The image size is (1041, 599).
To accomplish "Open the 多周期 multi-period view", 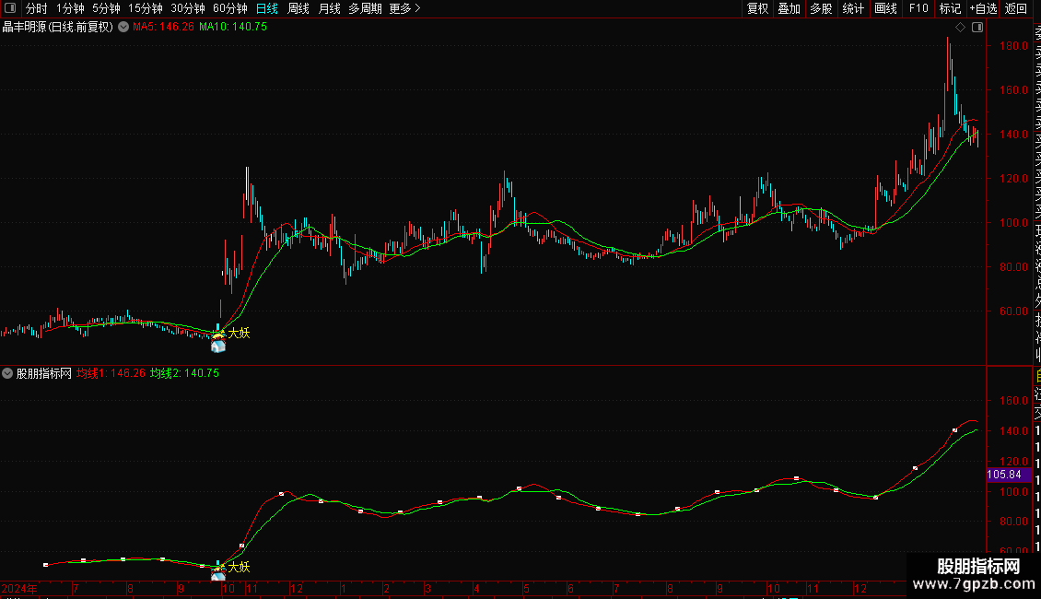I will point(365,8).
